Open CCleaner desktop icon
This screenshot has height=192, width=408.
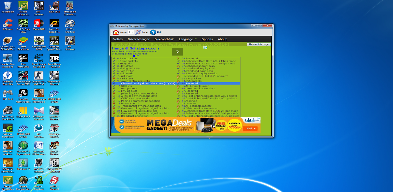click(8, 25)
